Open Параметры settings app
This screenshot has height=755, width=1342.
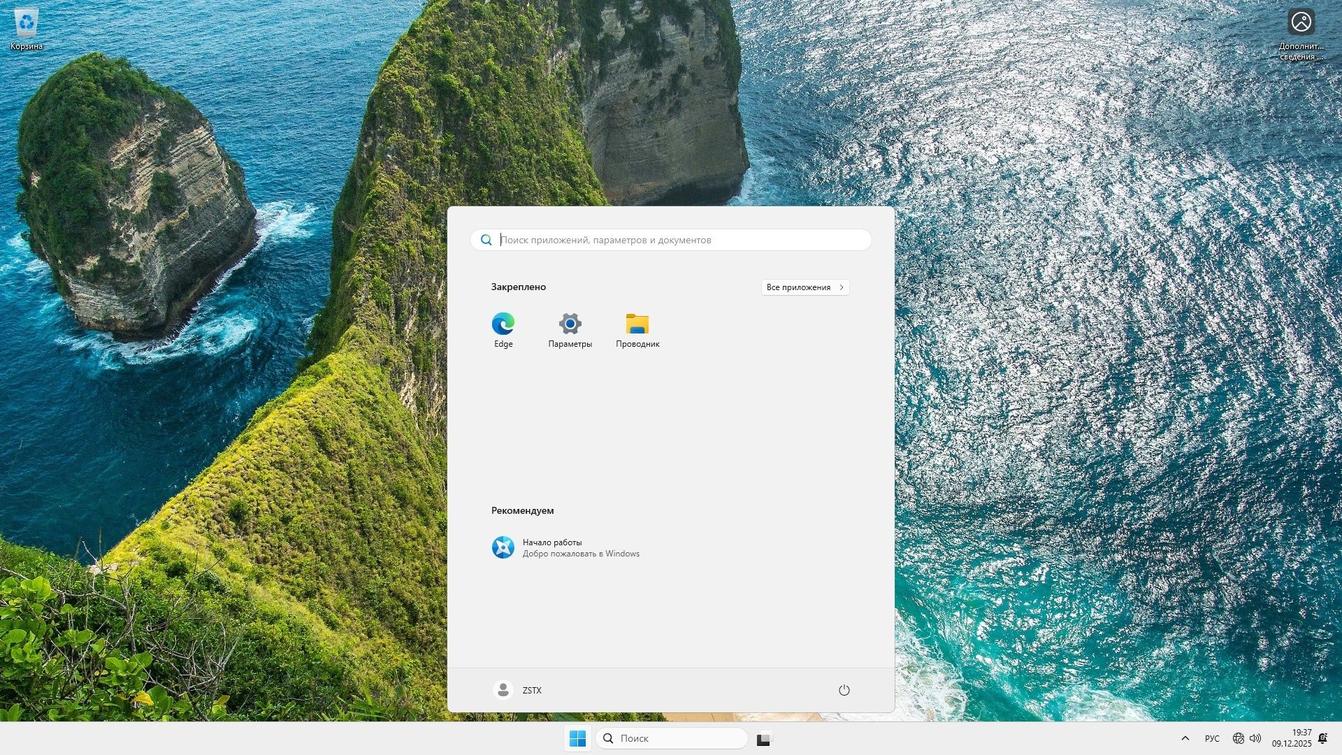[570, 329]
